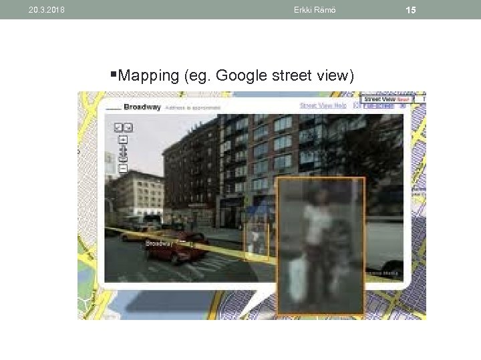Rotate the Street View right
Image resolution: width=481 pixels, height=360 pixels.
[128, 127]
